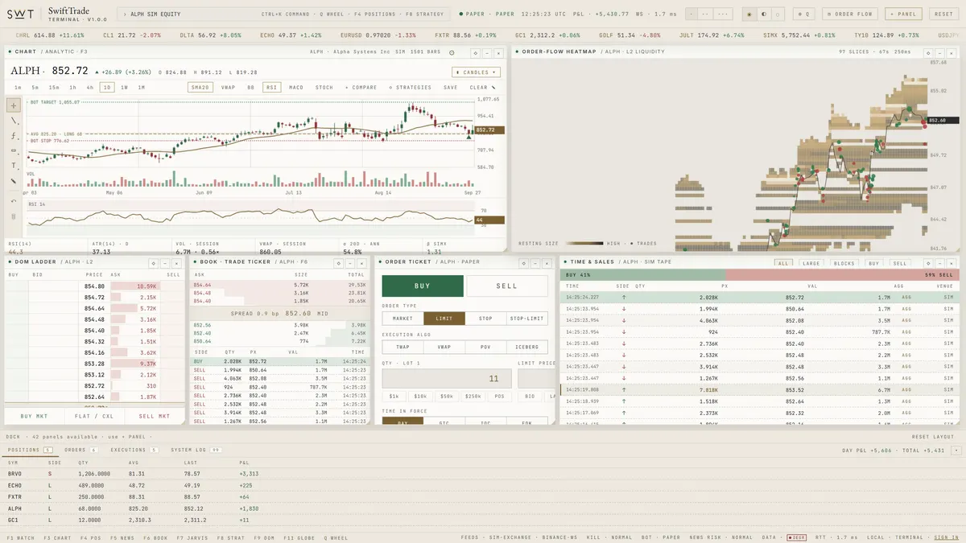Switch to the Positions tab
Image resolution: width=966 pixels, height=543 pixels.
(29, 450)
